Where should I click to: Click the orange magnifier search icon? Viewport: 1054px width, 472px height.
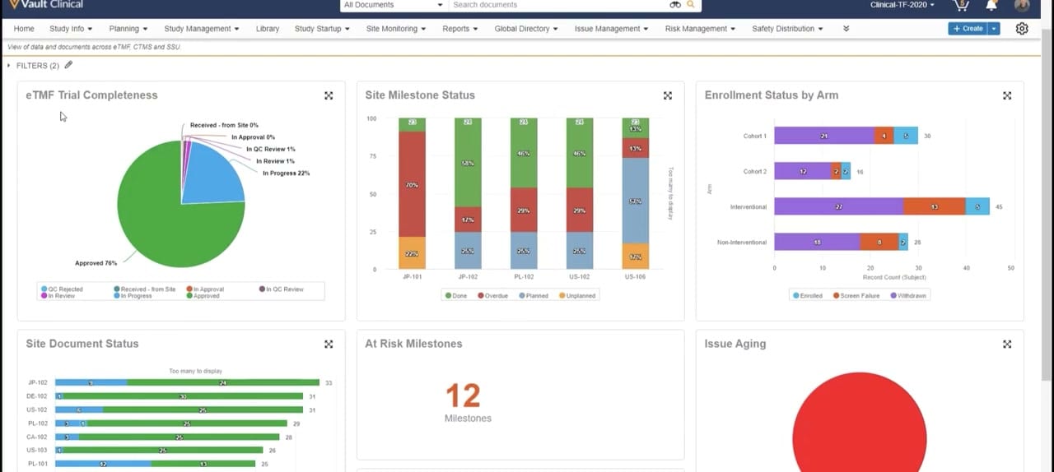tap(690, 5)
